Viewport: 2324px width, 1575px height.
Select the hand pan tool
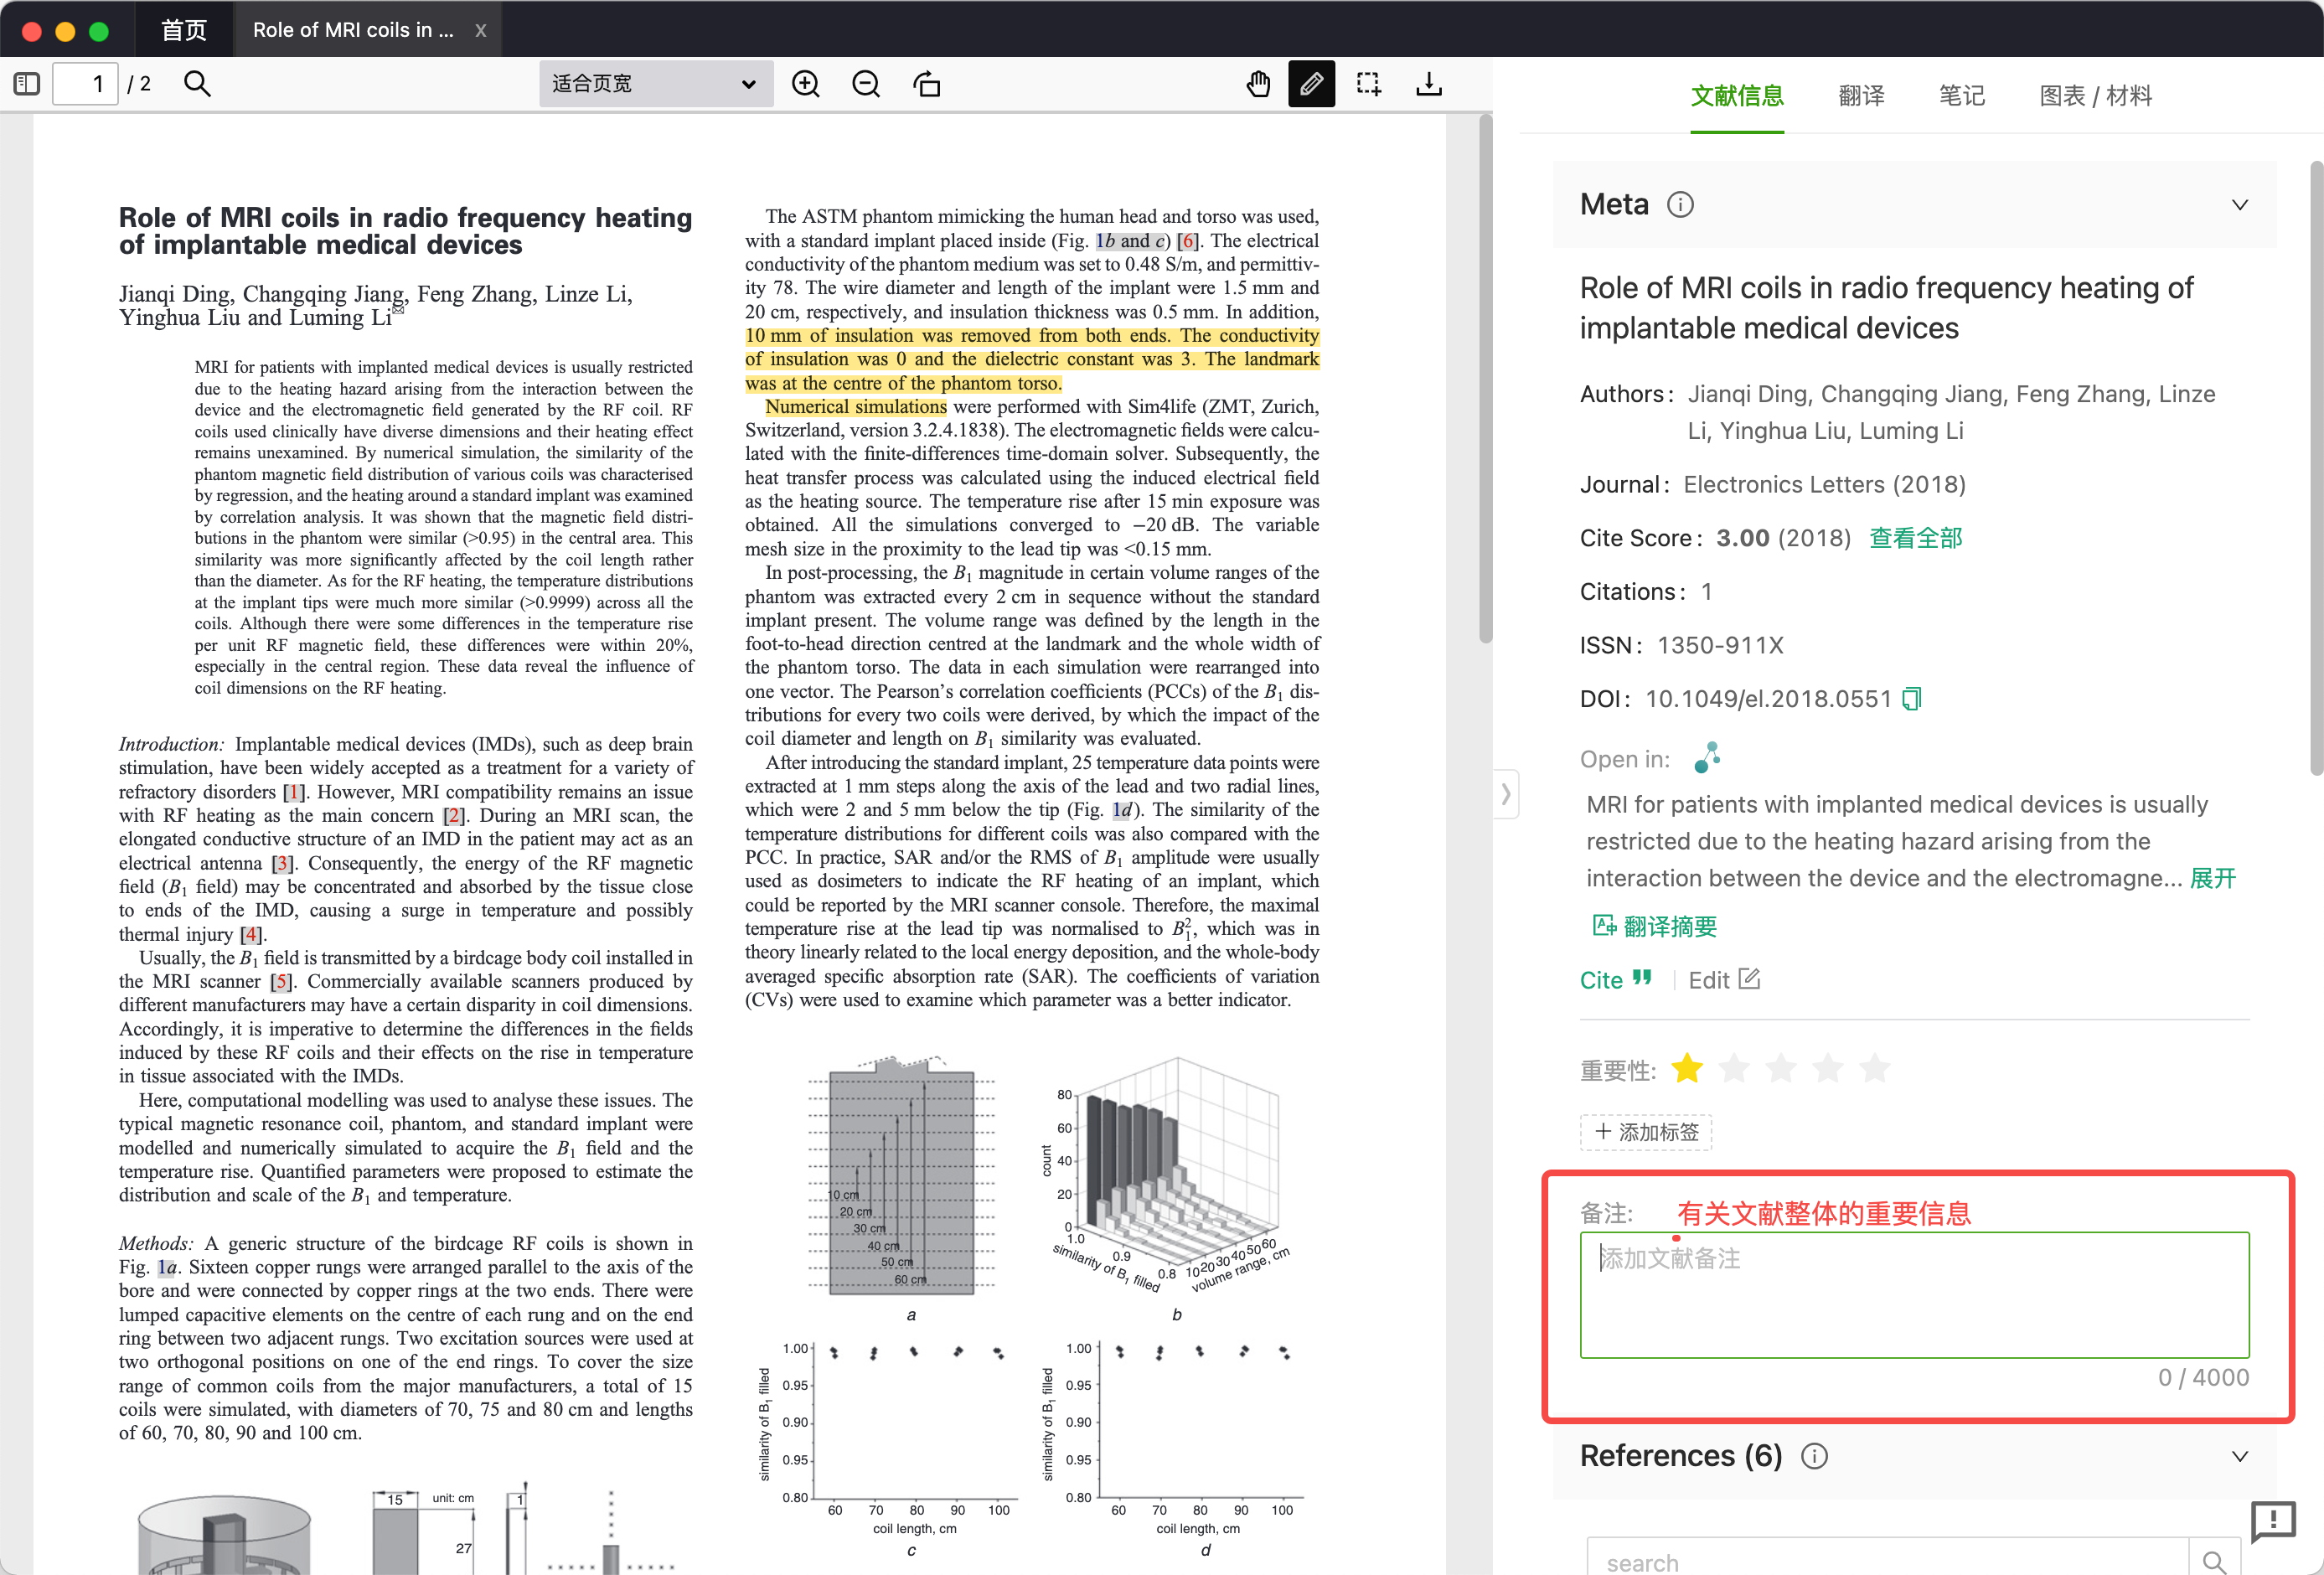coord(1259,84)
